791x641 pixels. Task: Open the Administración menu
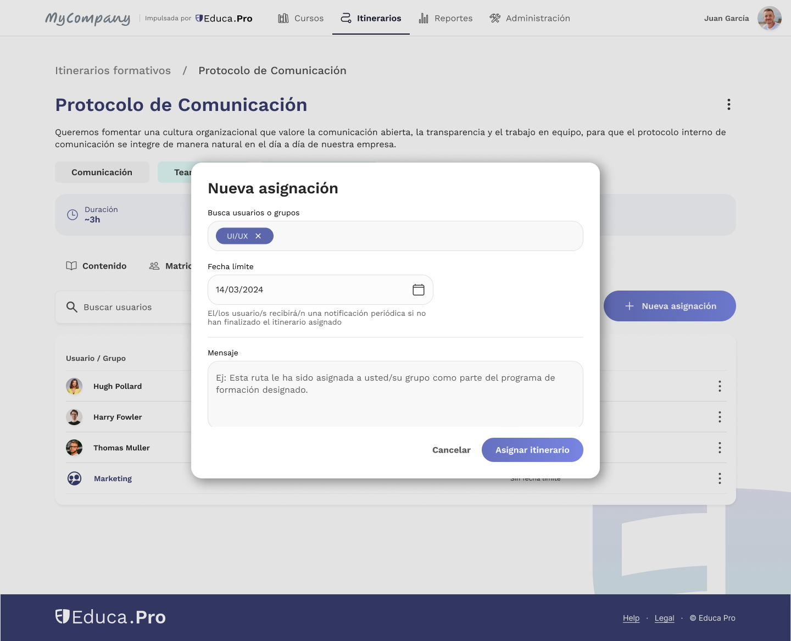(x=530, y=18)
